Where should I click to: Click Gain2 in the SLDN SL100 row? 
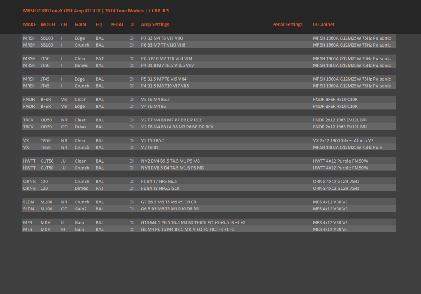(x=81, y=209)
